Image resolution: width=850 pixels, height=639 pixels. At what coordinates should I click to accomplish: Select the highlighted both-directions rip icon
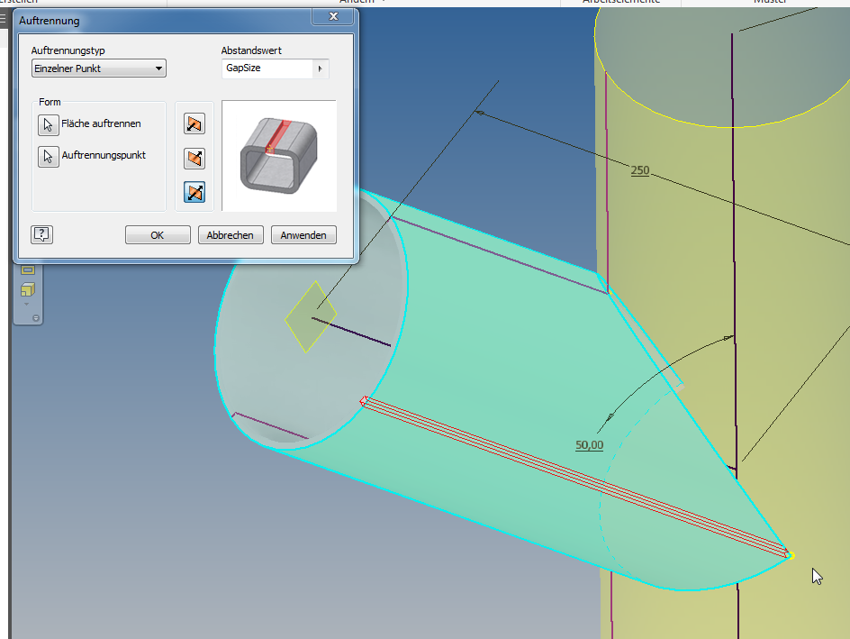tap(194, 192)
